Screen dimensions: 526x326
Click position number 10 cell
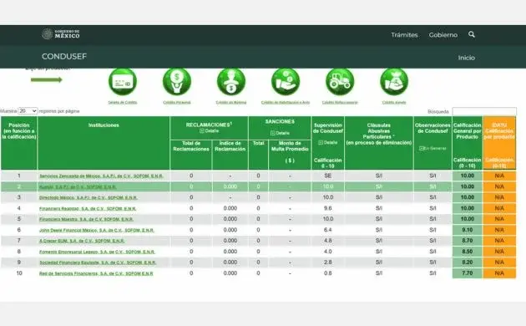coord(19,273)
